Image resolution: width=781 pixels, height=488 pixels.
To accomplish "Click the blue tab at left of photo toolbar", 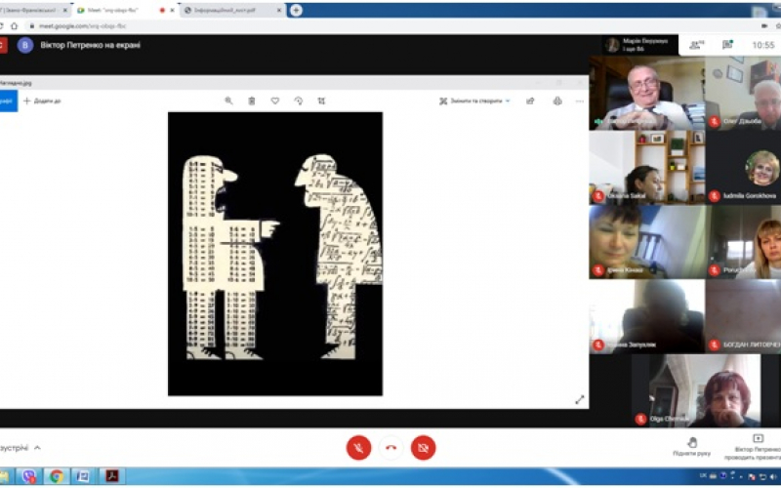I will click(8, 102).
